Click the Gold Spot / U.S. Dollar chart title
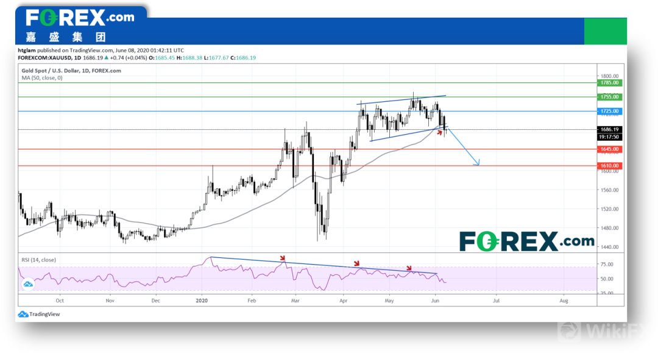 (71, 71)
